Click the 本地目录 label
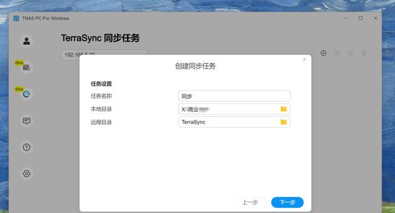Image resolution: width=395 pixels, height=213 pixels. pos(101,109)
